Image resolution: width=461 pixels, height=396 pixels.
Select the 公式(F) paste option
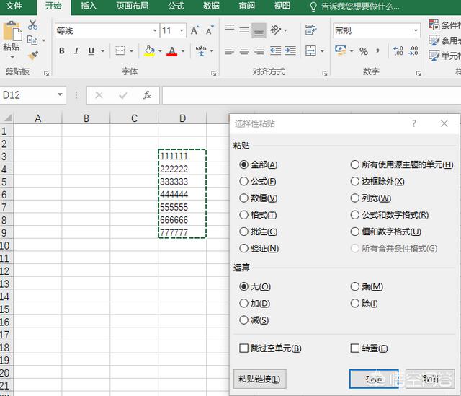pyautogui.click(x=258, y=181)
